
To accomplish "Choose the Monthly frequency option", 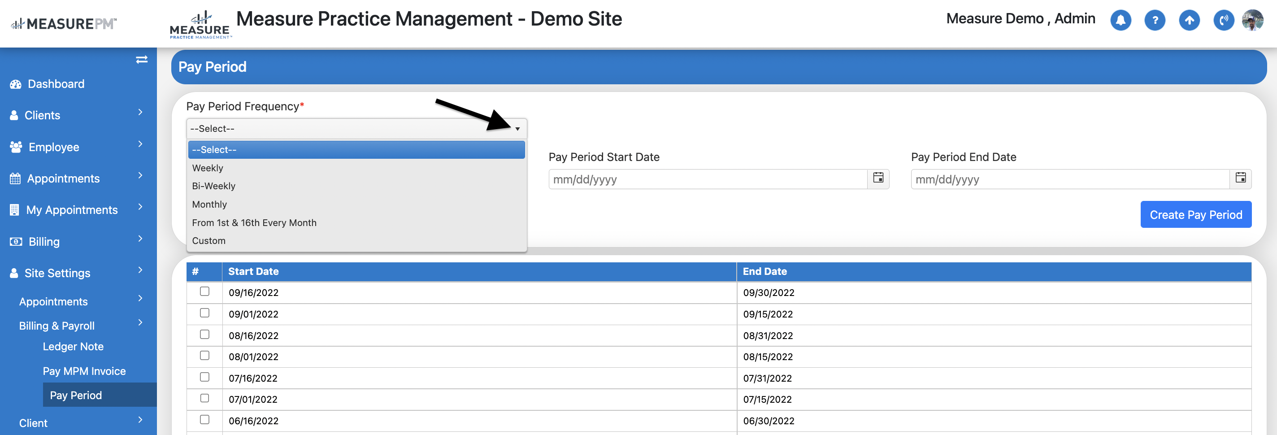I will click(356, 204).
